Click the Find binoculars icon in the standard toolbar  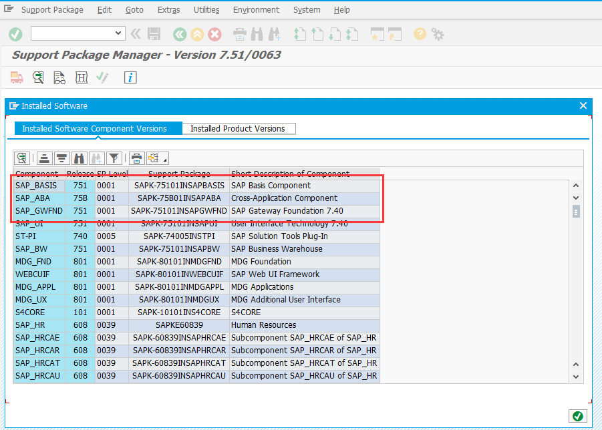(x=257, y=35)
